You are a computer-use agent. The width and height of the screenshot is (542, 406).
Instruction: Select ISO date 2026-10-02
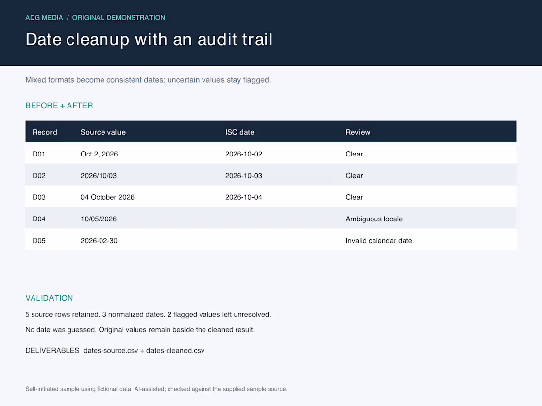[x=243, y=154]
